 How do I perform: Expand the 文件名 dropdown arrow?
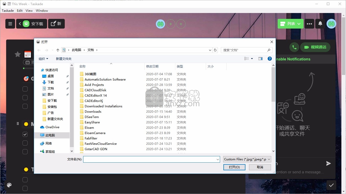coord(218,159)
